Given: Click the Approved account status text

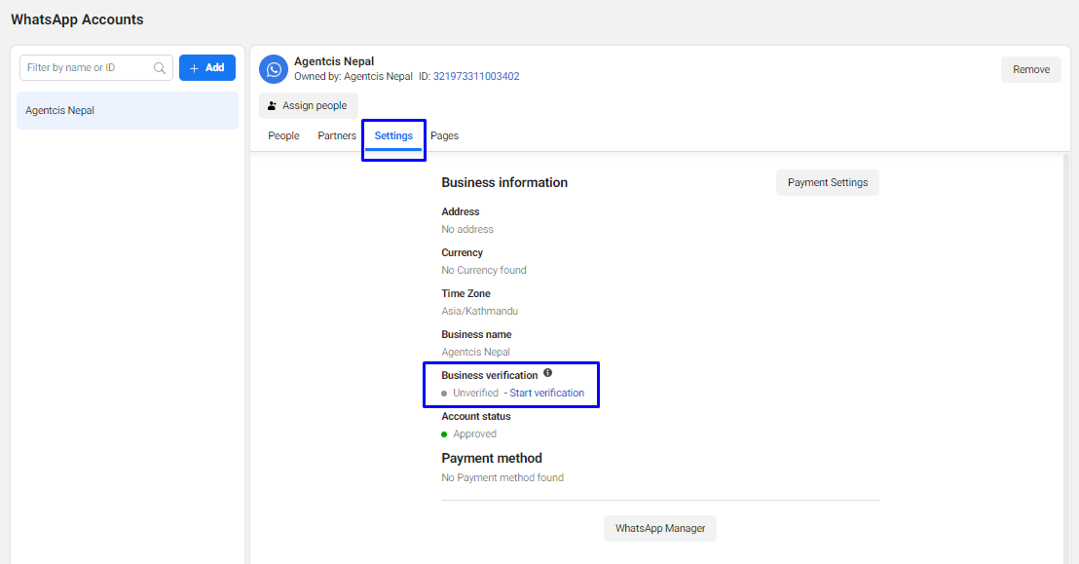Looking at the screenshot, I should 474,433.
